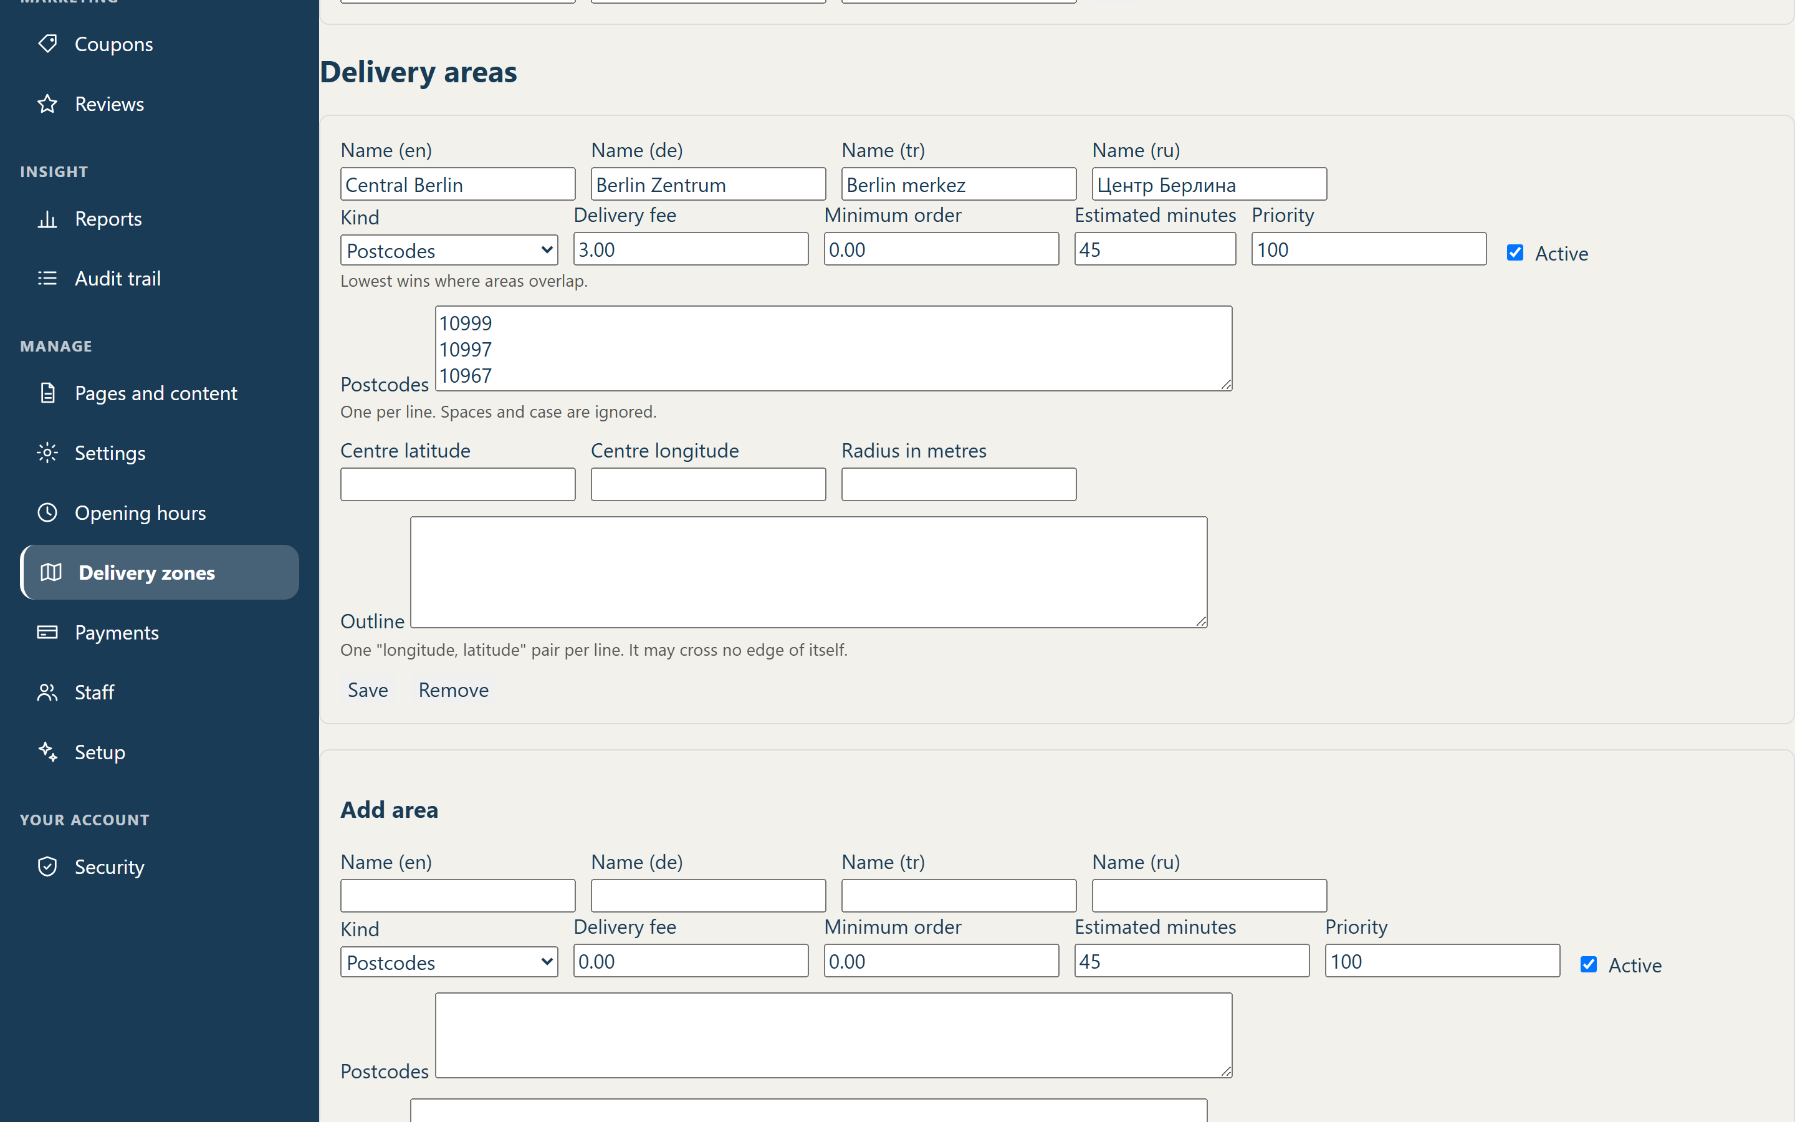Open Reports via the bar chart icon

coord(47,219)
